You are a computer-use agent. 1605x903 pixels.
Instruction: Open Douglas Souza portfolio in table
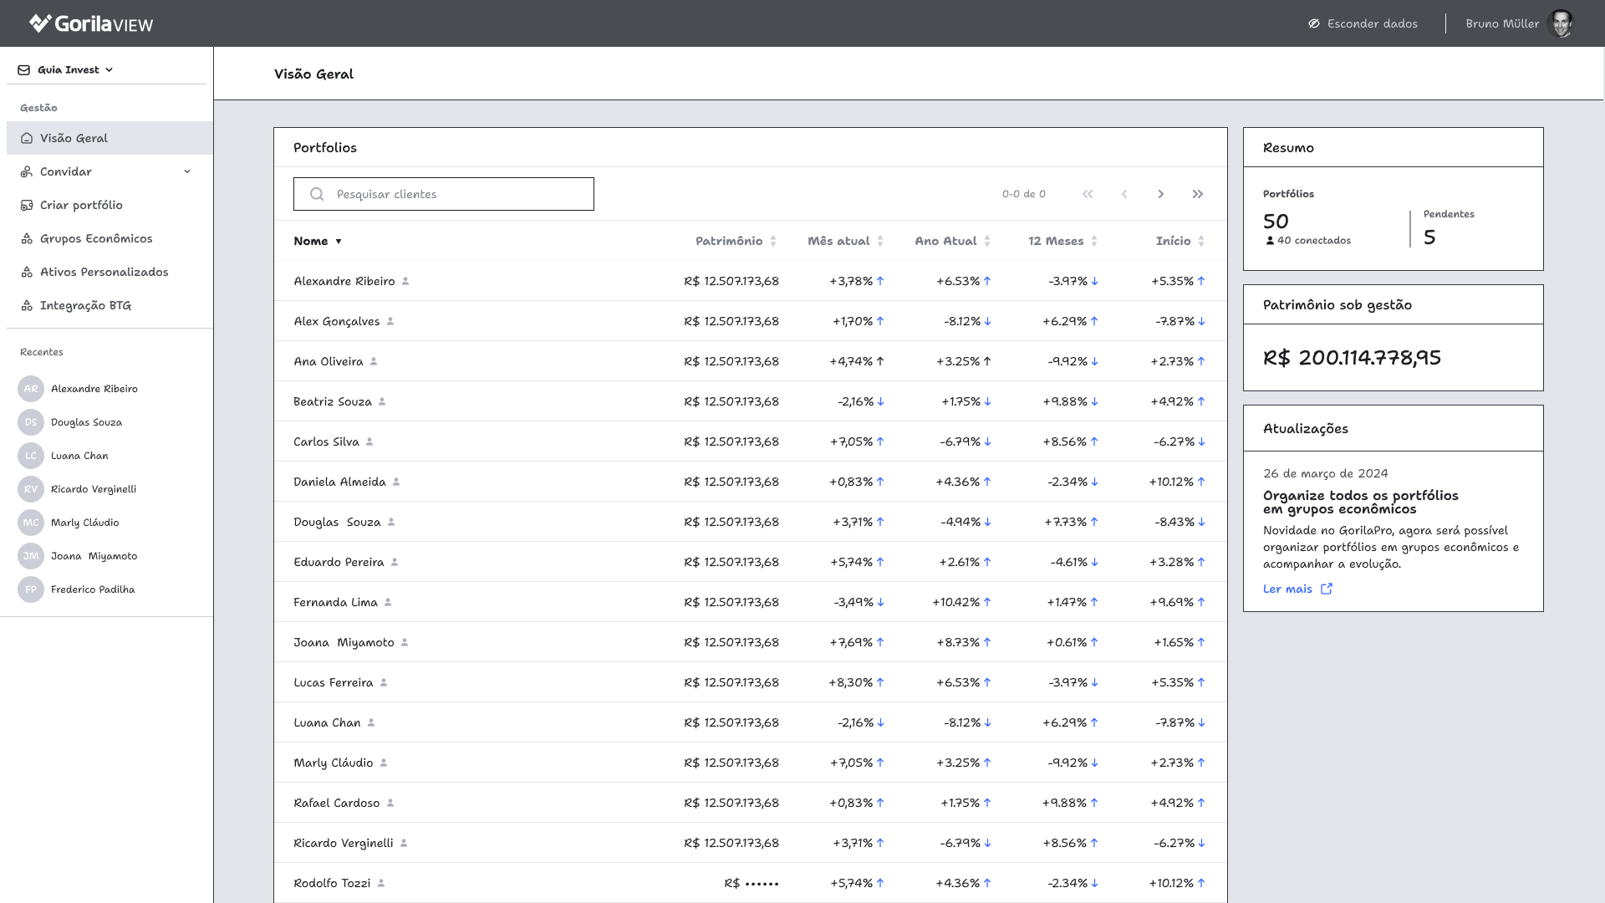tap(751, 522)
